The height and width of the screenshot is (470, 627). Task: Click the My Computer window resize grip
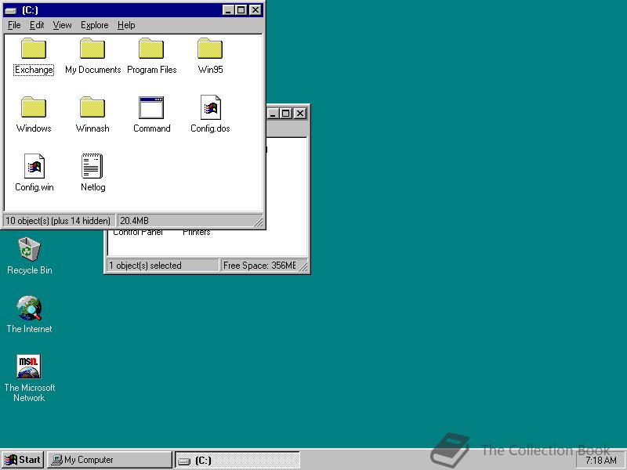(303, 266)
